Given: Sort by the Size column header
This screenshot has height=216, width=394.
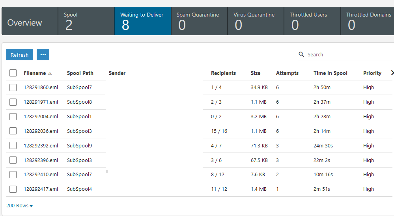Looking at the screenshot, I should tap(255, 73).
